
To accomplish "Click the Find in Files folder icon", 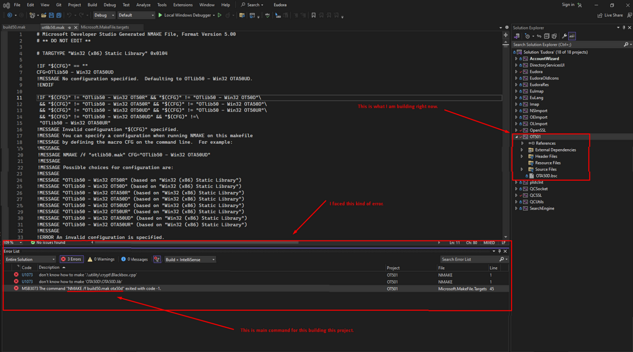I will coord(242,15).
